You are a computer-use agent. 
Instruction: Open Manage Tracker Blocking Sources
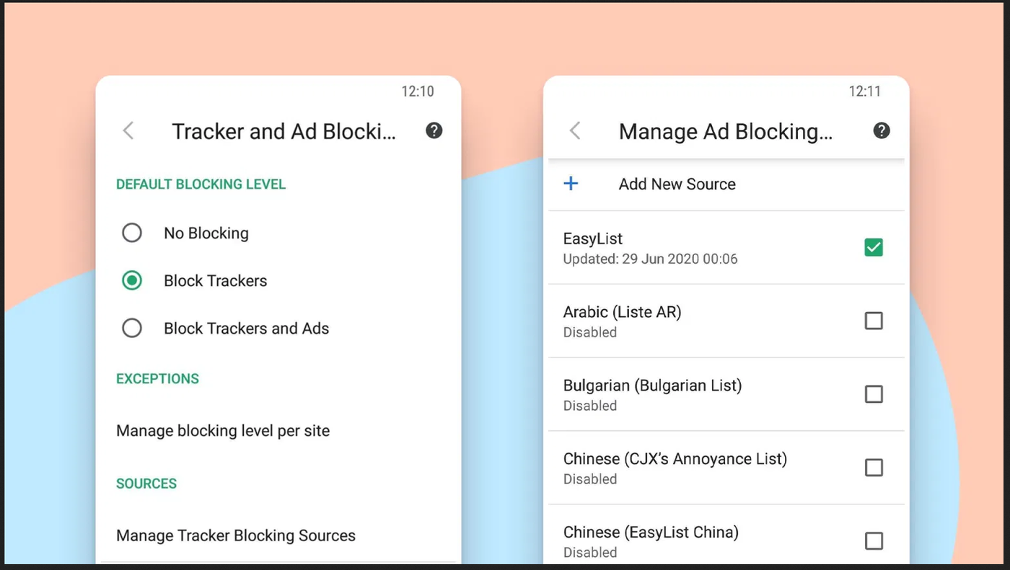236,535
